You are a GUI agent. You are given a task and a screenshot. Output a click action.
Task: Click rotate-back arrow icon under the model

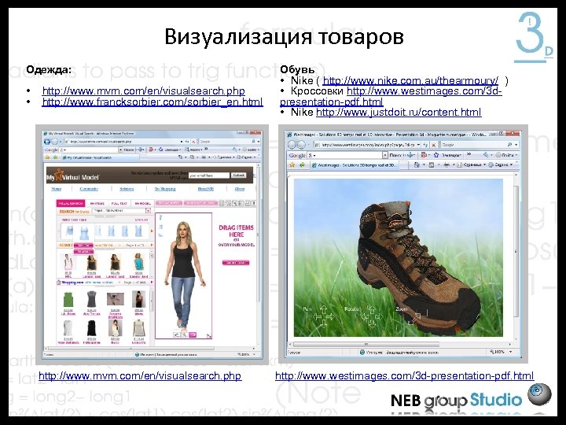(177, 334)
